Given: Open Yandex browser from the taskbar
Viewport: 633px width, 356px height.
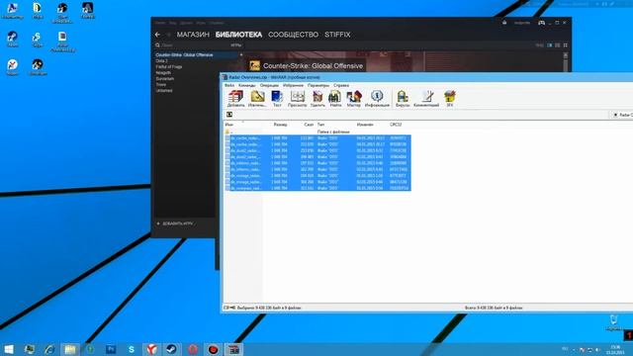Looking at the screenshot, I should point(151,349).
